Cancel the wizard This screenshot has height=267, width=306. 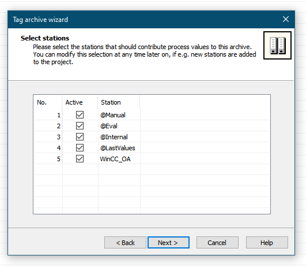click(217, 243)
